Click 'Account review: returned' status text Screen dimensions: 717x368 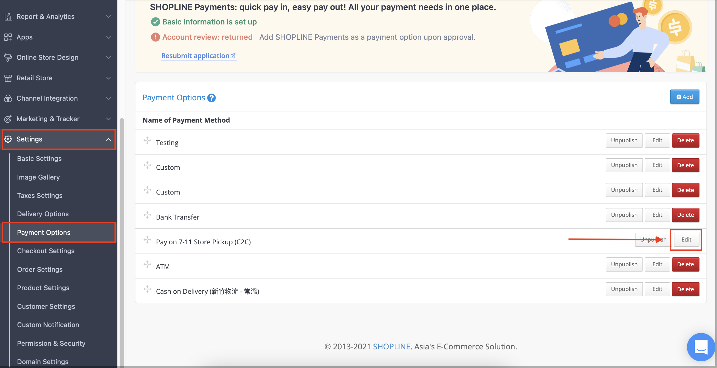tap(207, 37)
